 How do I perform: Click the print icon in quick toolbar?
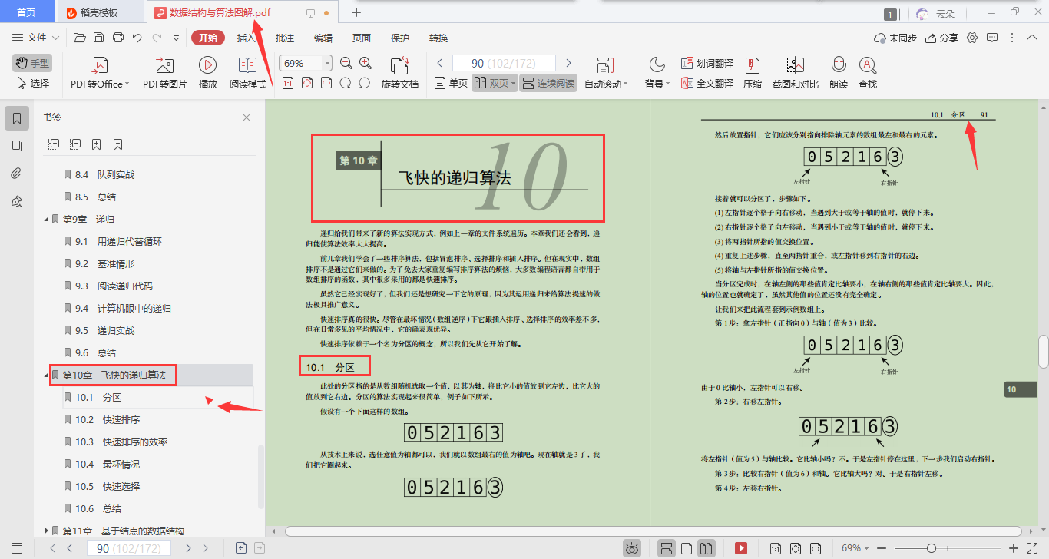(118, 38)
